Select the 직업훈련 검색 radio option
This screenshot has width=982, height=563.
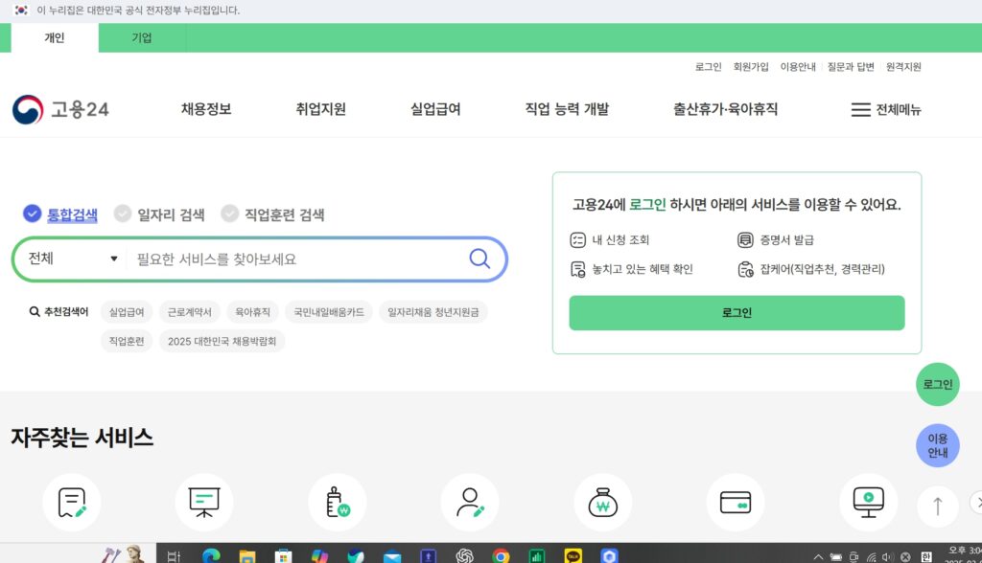[230, 214]
